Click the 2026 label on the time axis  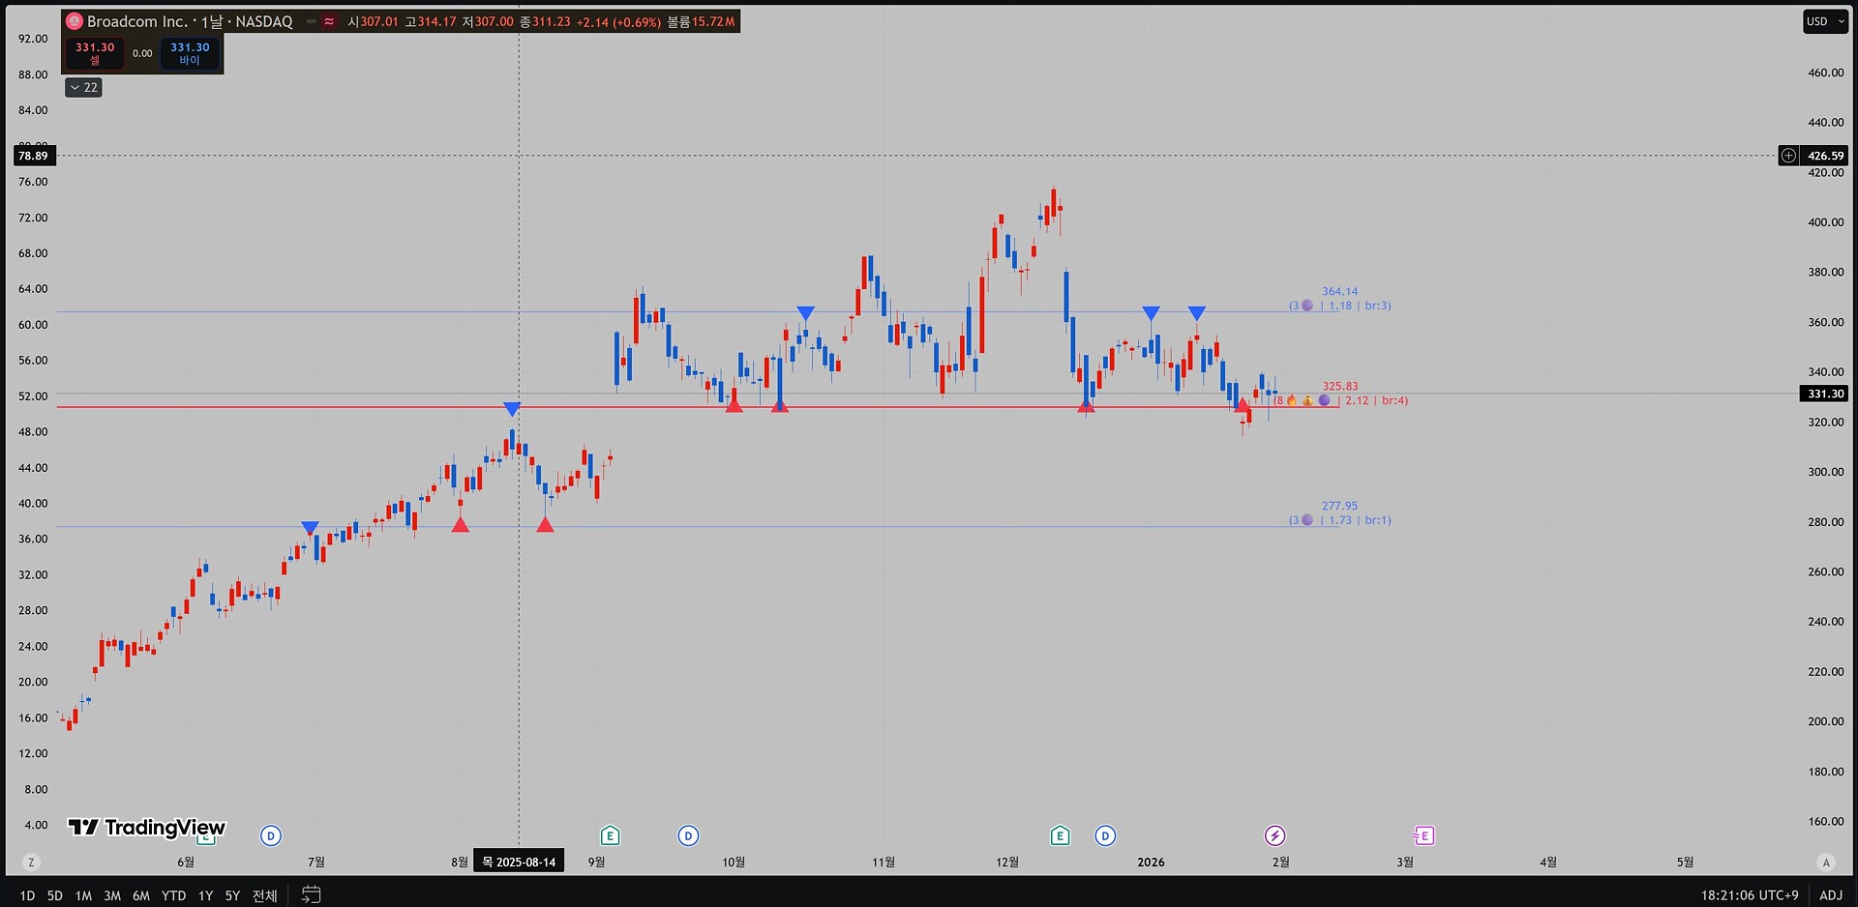[x=1151, y=863]
